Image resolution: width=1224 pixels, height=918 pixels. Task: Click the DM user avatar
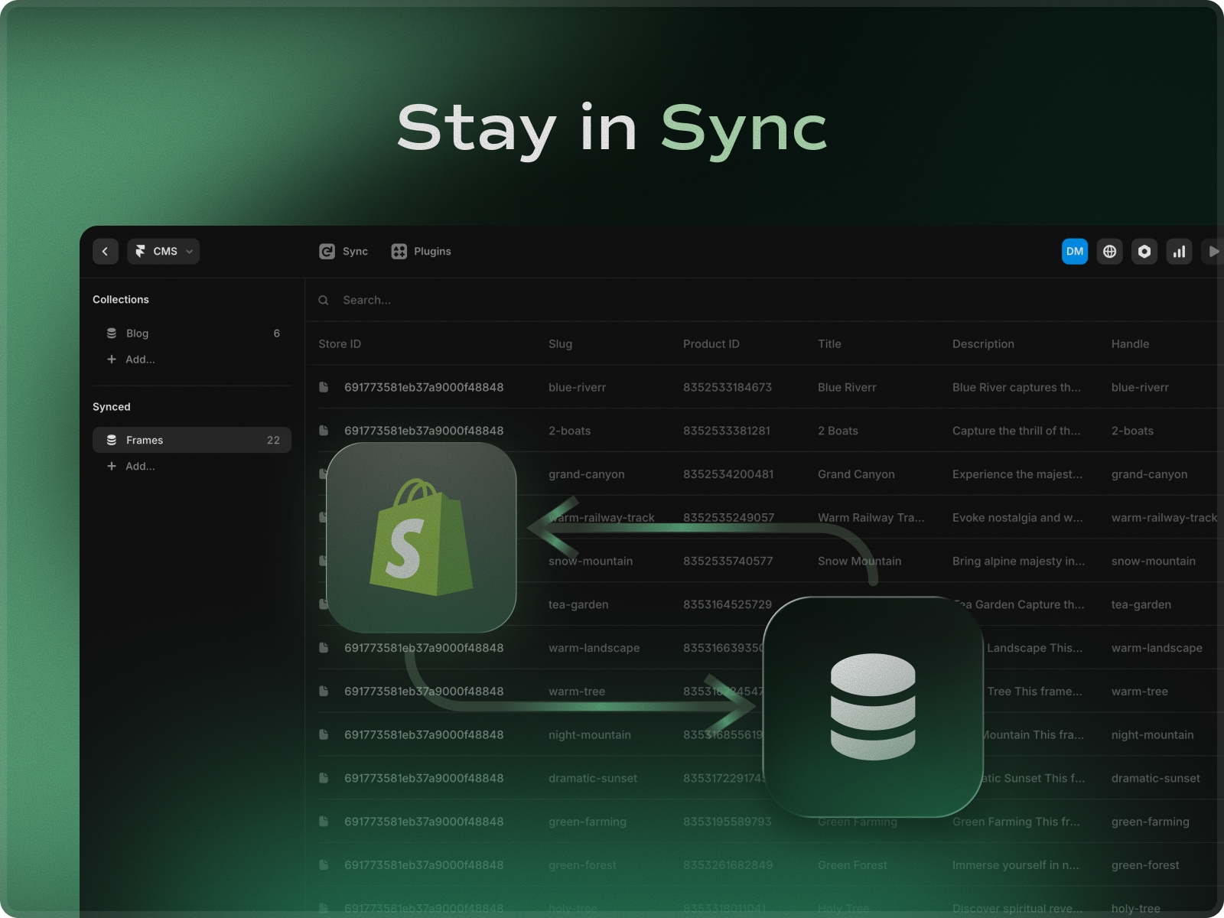tap(1075, 252)
